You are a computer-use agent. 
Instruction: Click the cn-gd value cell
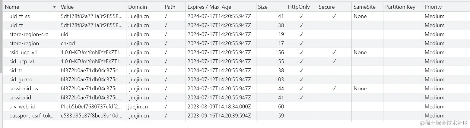tap(68, 43)
